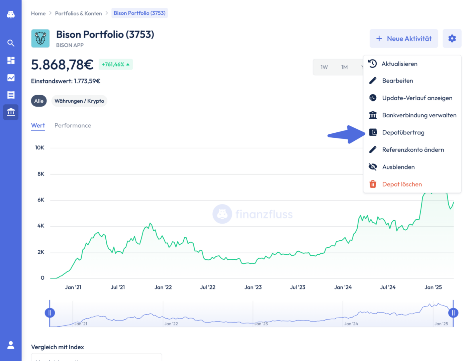Choose Ausblenden to hide the portfolio
Viewport: 471px width, 361px height.
point(412,167)
